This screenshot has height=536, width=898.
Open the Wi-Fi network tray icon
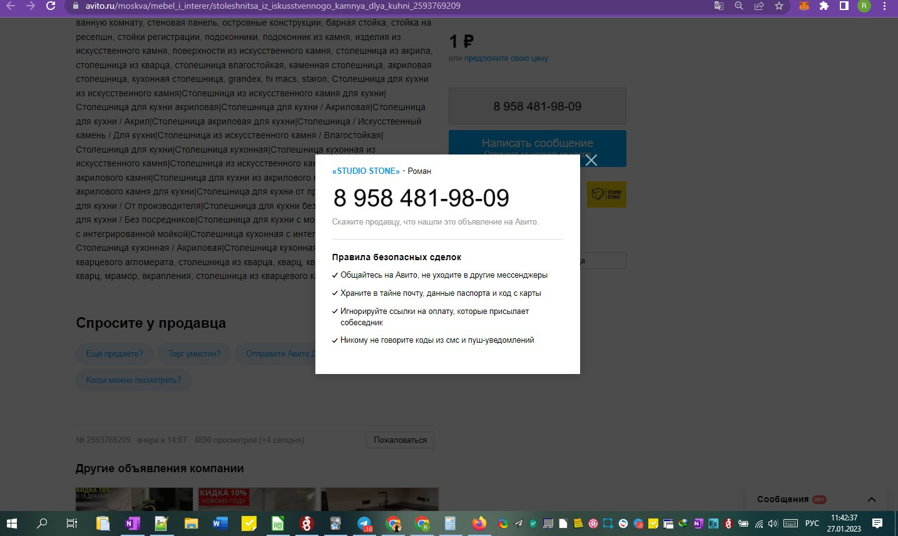tap(758, 523)
